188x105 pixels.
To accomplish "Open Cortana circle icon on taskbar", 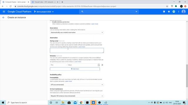I will (51, 102).
